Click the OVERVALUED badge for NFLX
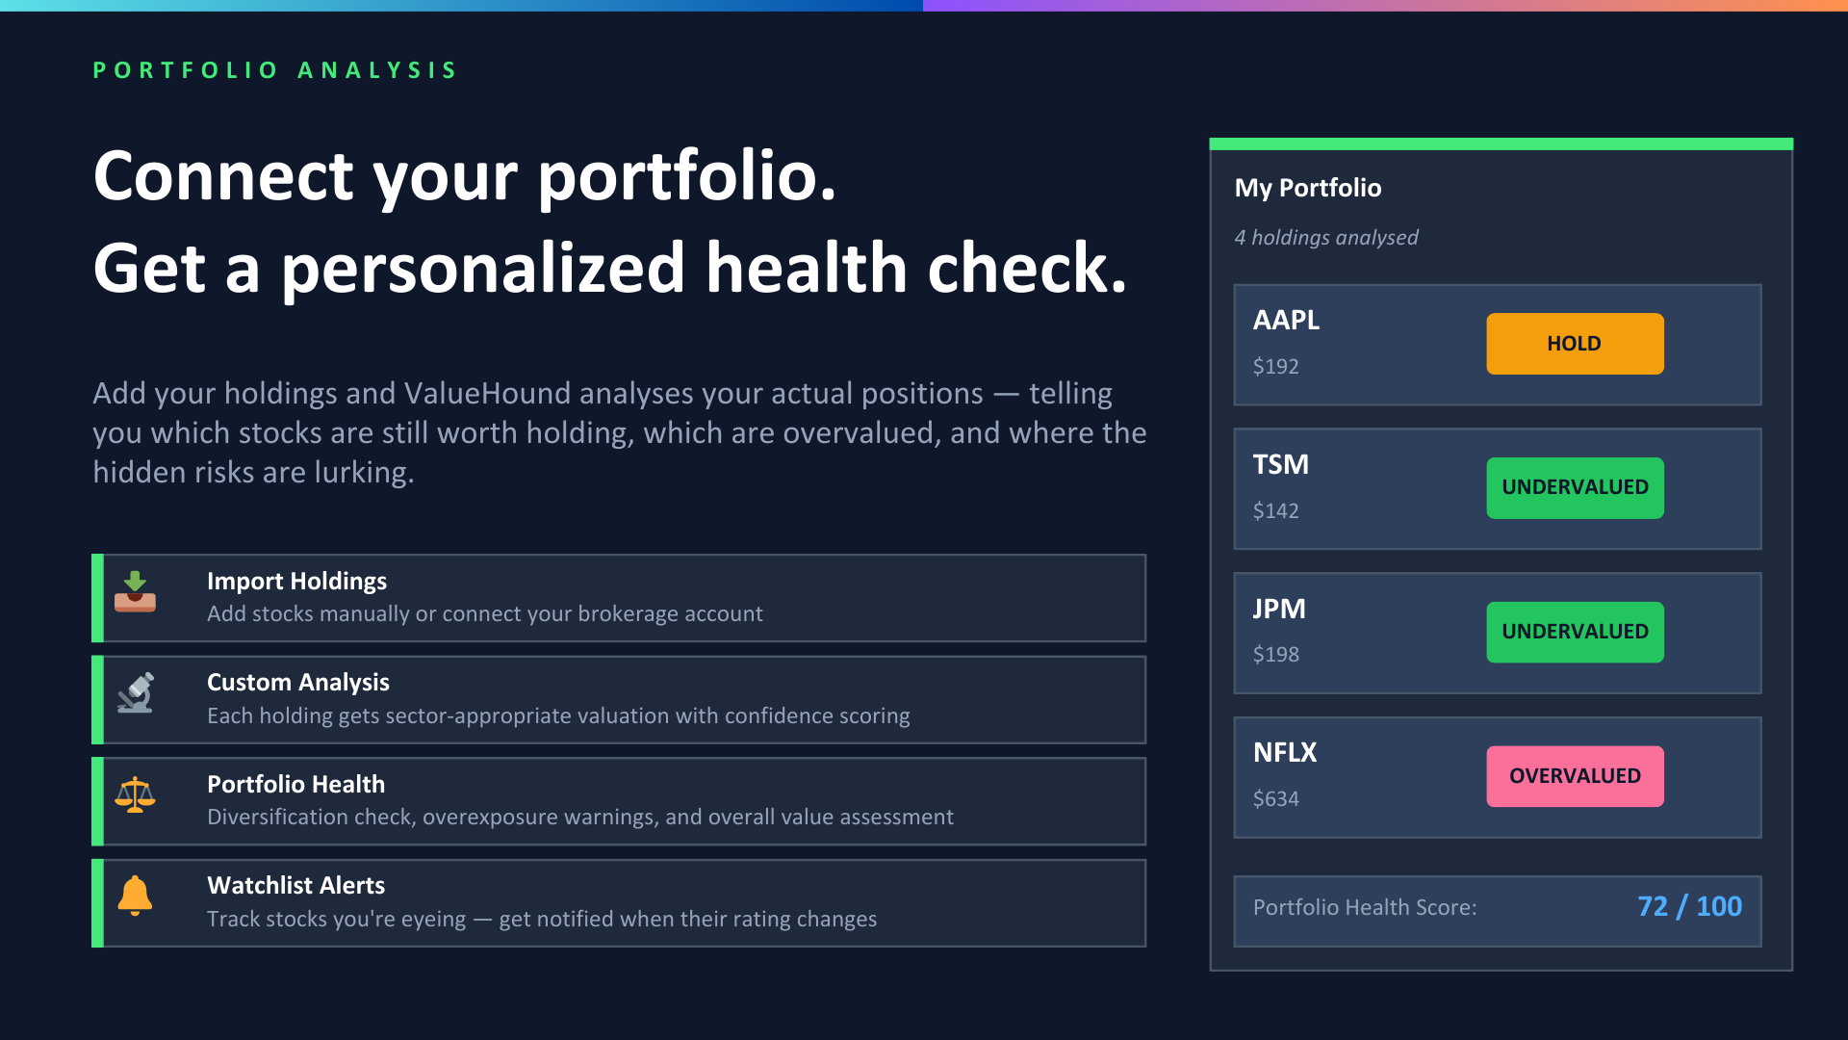 1575,775
